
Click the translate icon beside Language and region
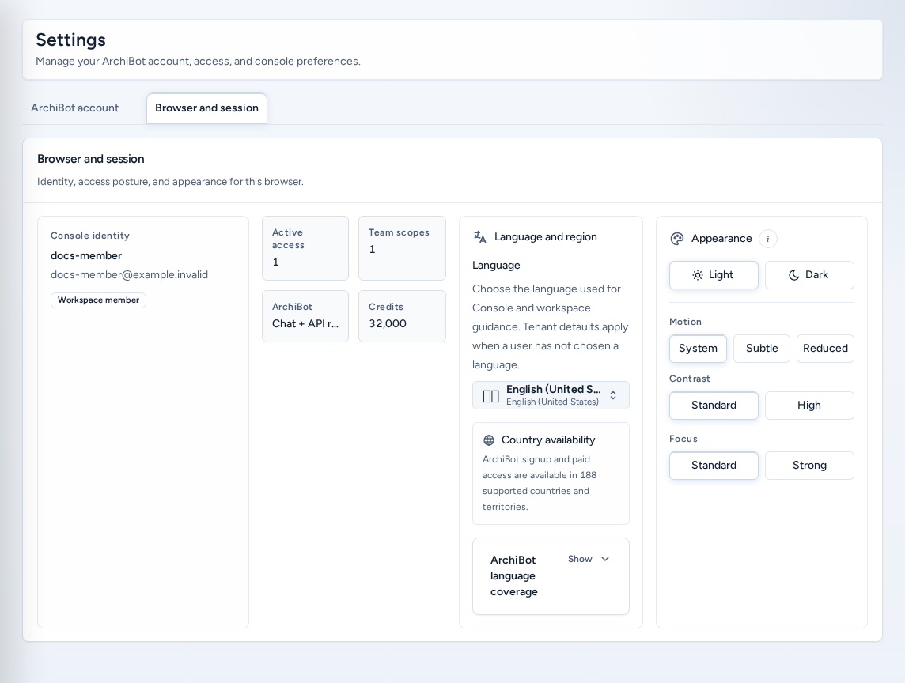pyautogui.click(x=479, y=236)
